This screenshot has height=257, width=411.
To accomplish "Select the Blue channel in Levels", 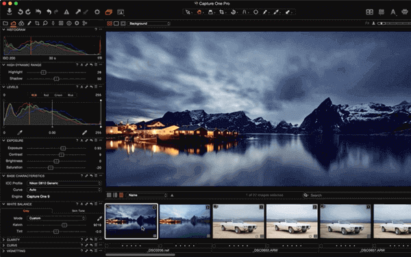I will (71, 95).
